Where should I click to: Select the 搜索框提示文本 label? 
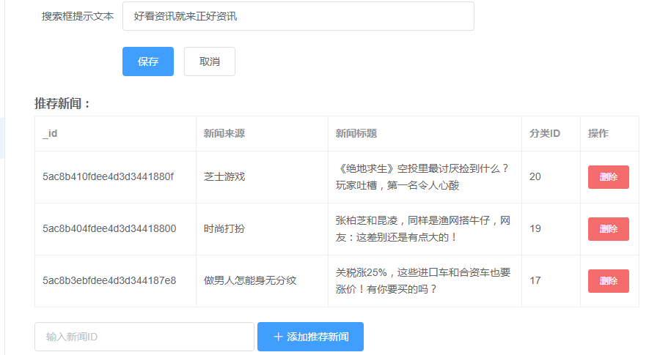tap(78, 16)
